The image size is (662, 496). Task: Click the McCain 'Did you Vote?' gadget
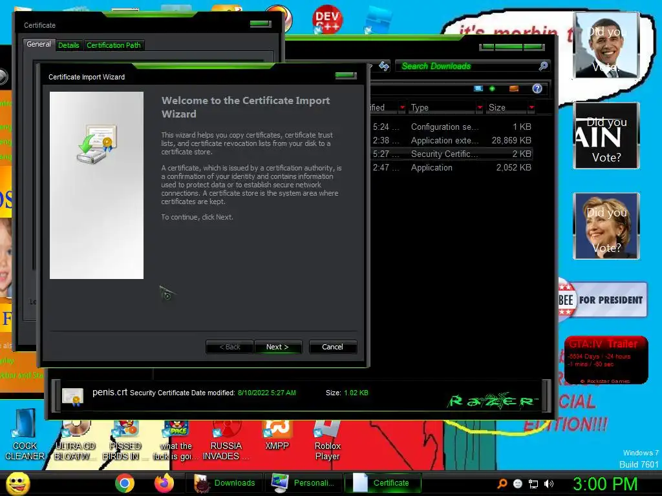click(606, 136)
